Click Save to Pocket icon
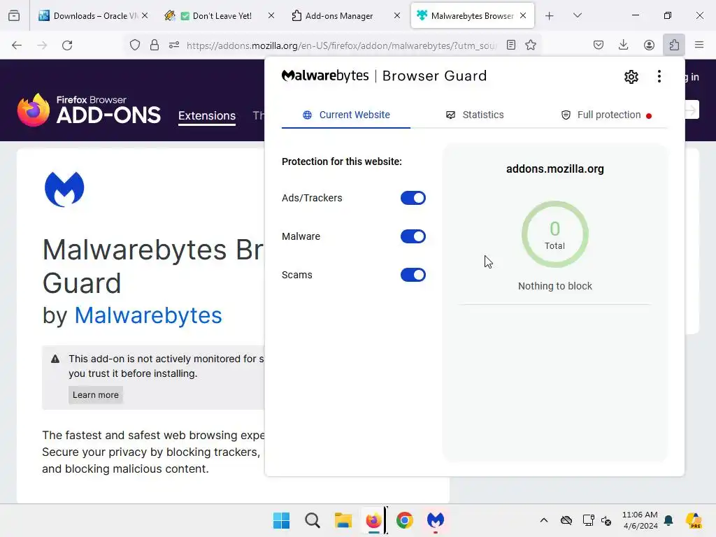Screen dimensions: 716x537 (599, 45)
